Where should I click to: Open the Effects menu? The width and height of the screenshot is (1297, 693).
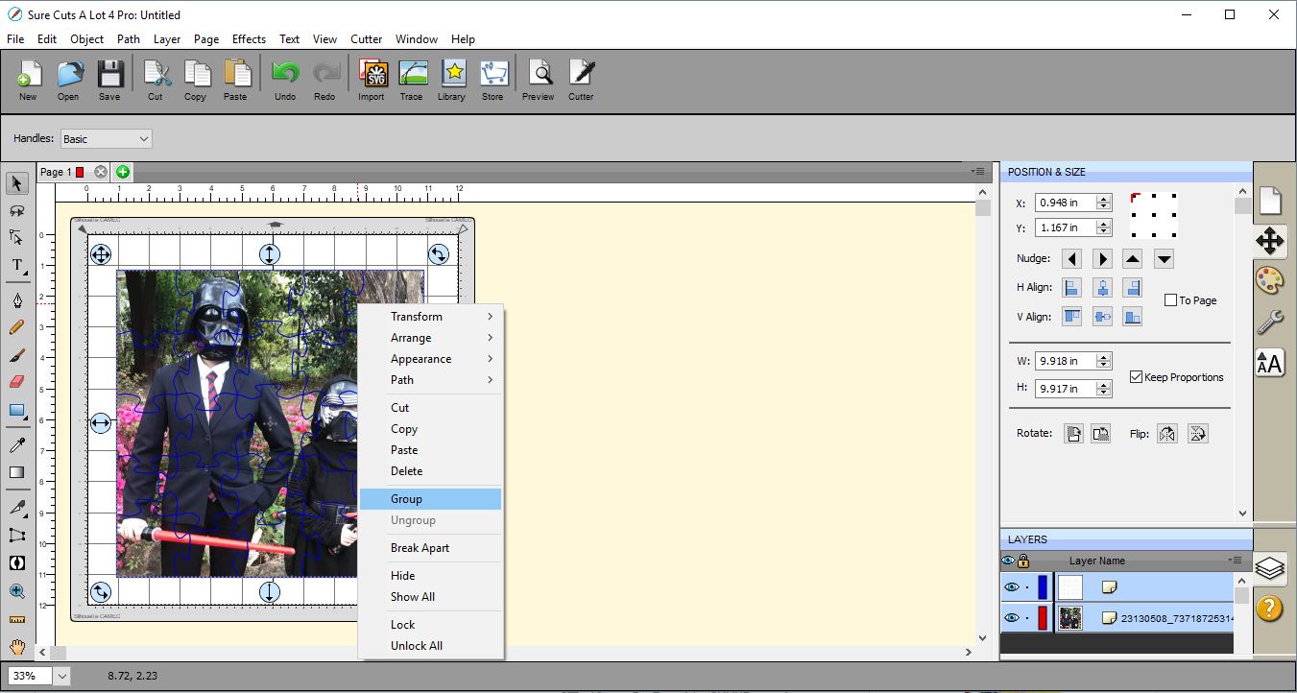[x=249, y=39]
